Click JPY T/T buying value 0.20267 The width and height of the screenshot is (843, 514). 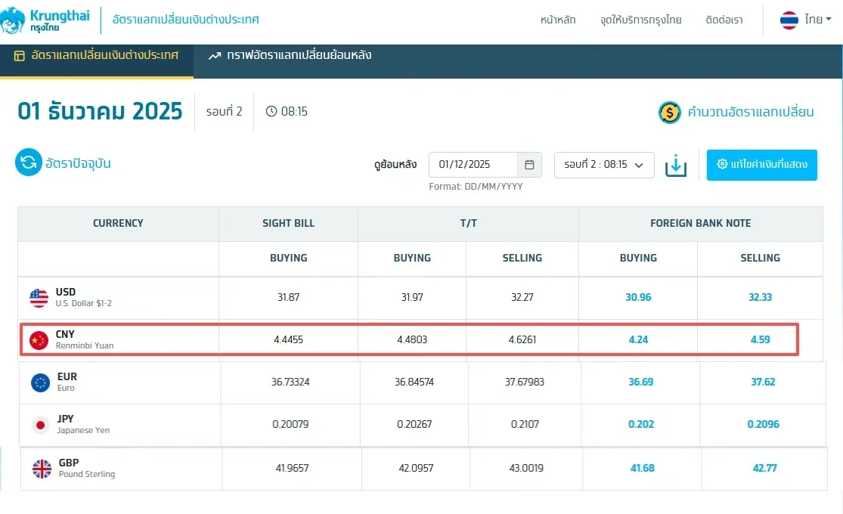(x=414, y=424)
